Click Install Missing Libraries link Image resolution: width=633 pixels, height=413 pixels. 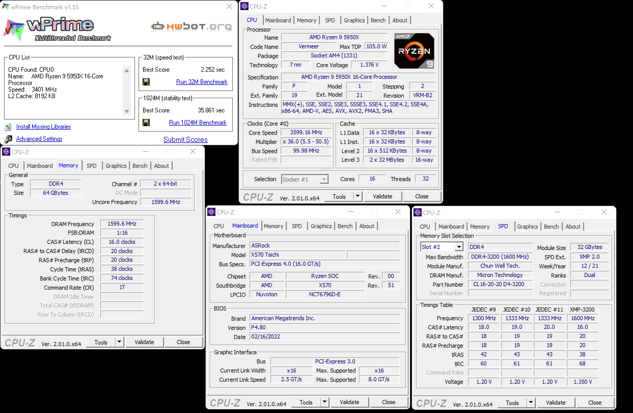tap(44, 127)
